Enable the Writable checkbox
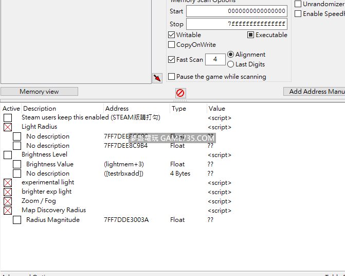This screenshot has width=345, height=276. coord(172,35)
